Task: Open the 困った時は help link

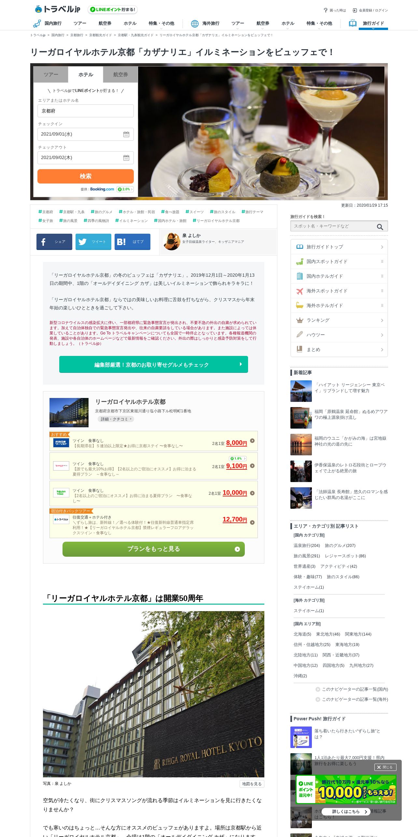Action: click(335, 10)
